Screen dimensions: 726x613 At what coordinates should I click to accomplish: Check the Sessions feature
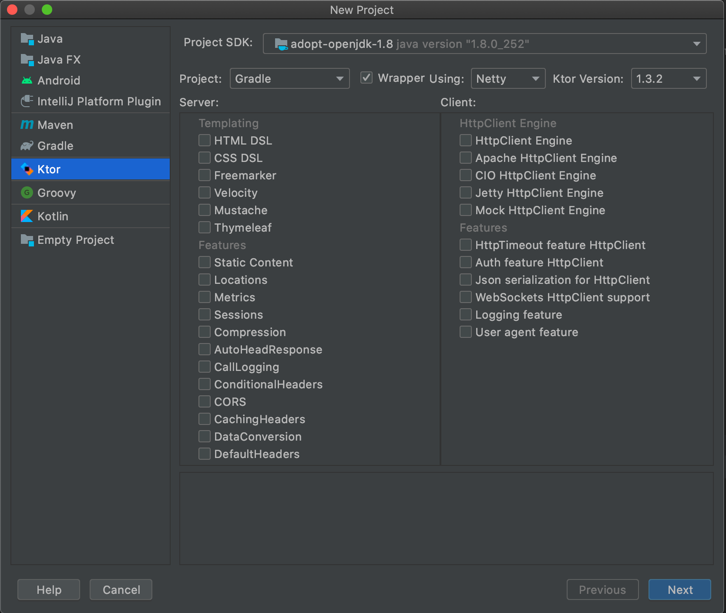click(x=205, y=314)
